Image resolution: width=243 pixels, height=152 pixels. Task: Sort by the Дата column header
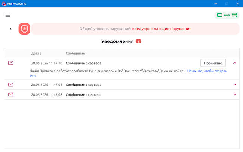click(x=36, y=53)
